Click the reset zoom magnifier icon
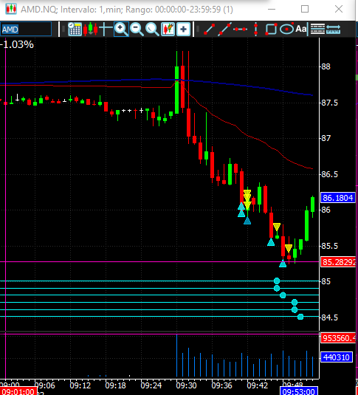The image size is (358, 395). click(x=152, y=30)
